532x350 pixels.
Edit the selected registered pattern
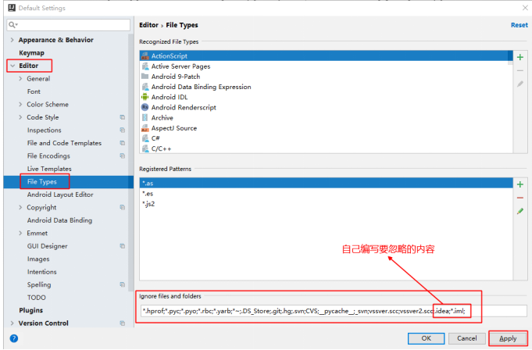pos(520,211)
